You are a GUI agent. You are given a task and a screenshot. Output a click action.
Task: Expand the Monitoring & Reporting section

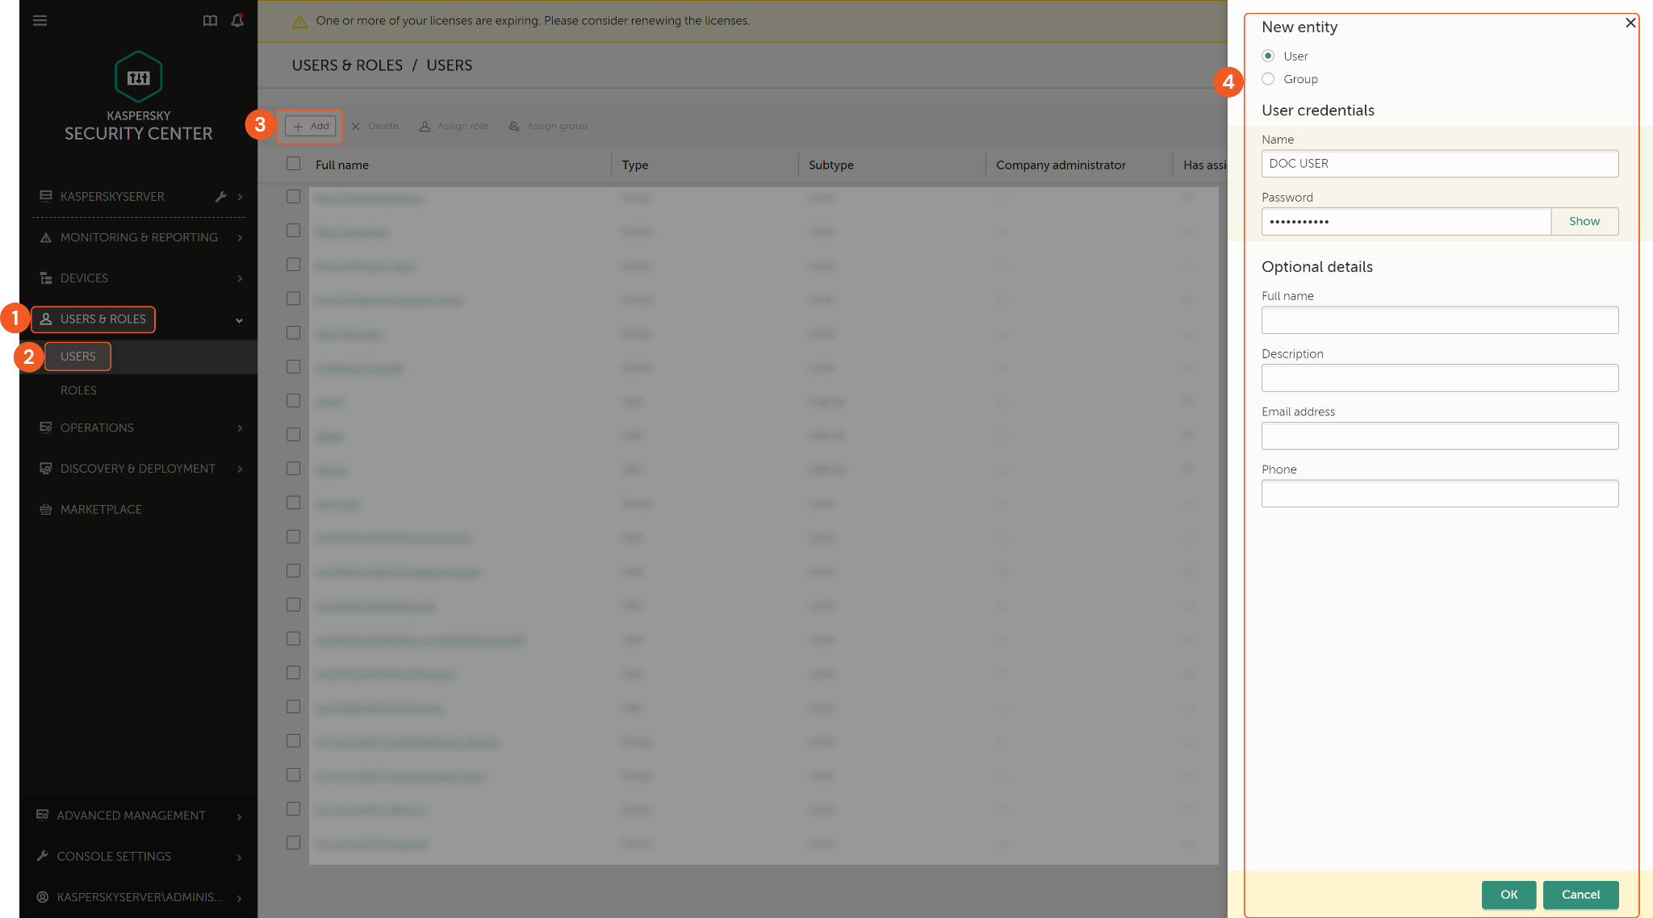pos(240,238)
